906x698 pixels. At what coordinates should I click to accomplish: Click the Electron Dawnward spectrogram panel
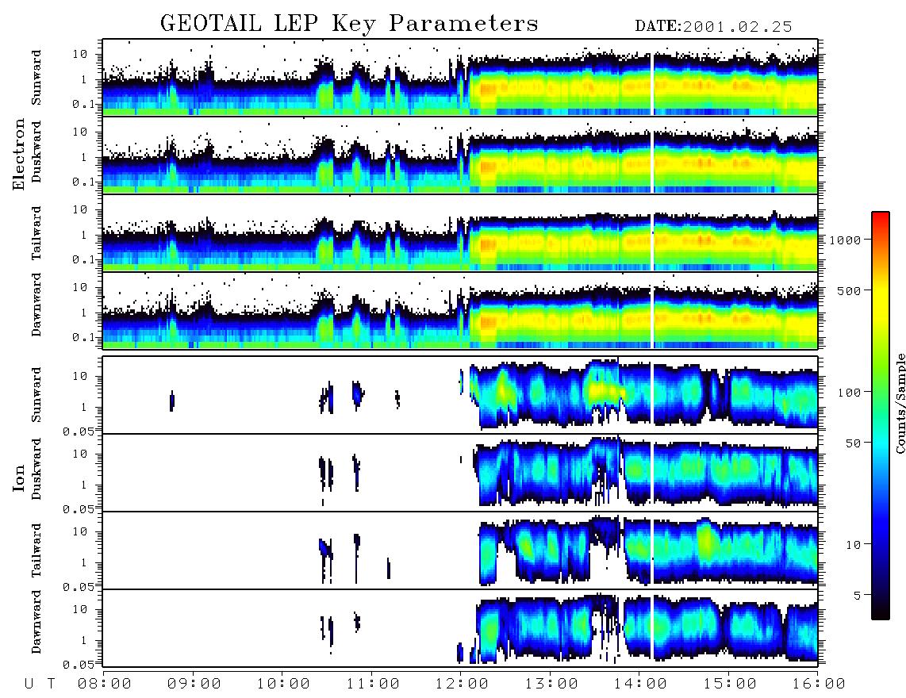[460, 310]
